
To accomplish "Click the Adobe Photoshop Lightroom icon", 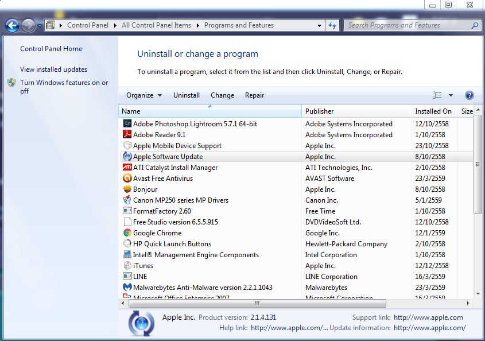I will pyautogui.click(x=127, y=124).
